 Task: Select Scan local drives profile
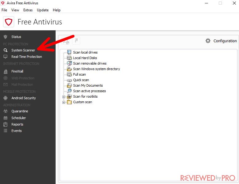pos(85,52)
